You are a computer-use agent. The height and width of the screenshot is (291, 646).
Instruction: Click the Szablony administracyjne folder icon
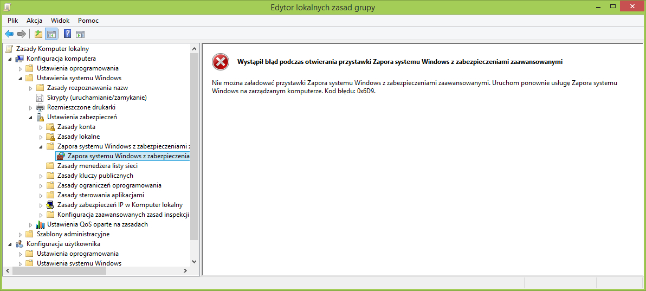30,234
